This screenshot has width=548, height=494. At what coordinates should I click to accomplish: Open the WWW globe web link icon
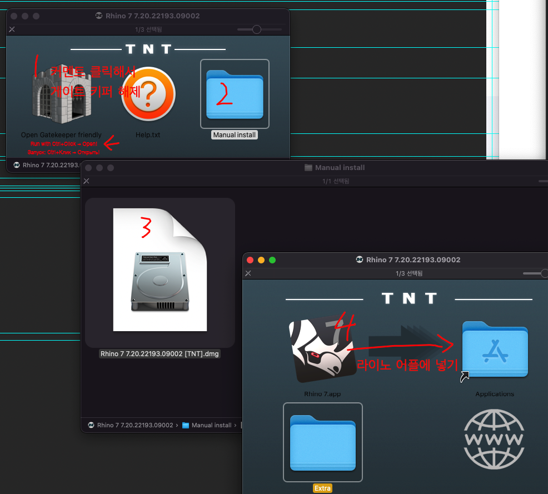coord(494,439)
